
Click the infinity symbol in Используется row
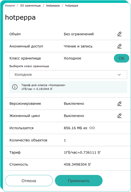(92, 128)
